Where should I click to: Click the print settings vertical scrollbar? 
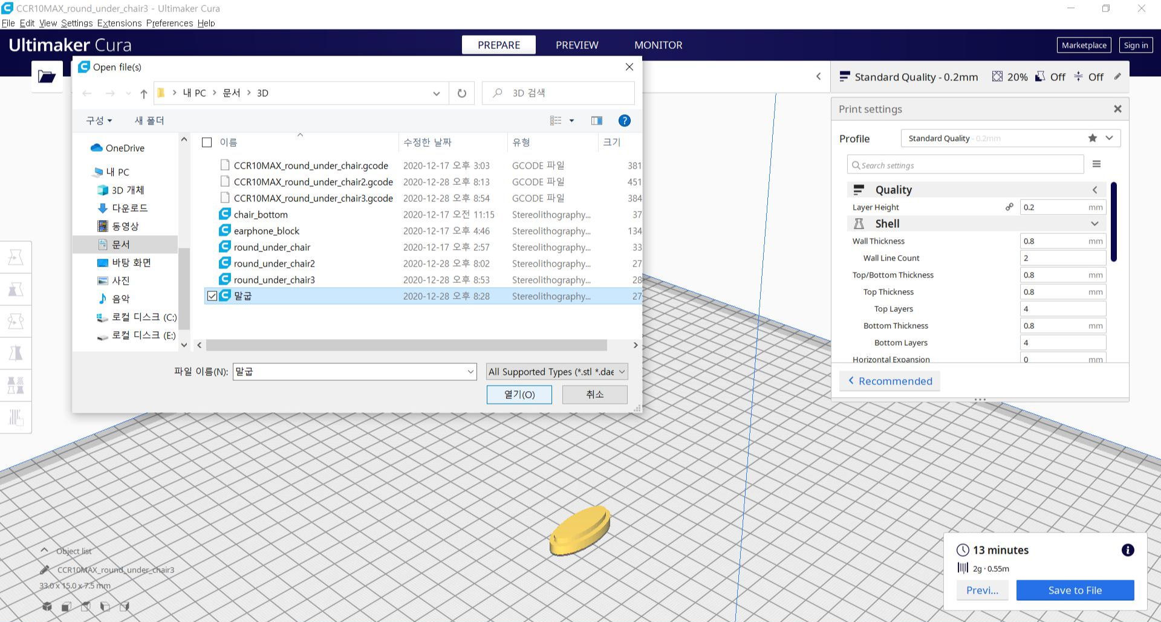click(1114, 222)
